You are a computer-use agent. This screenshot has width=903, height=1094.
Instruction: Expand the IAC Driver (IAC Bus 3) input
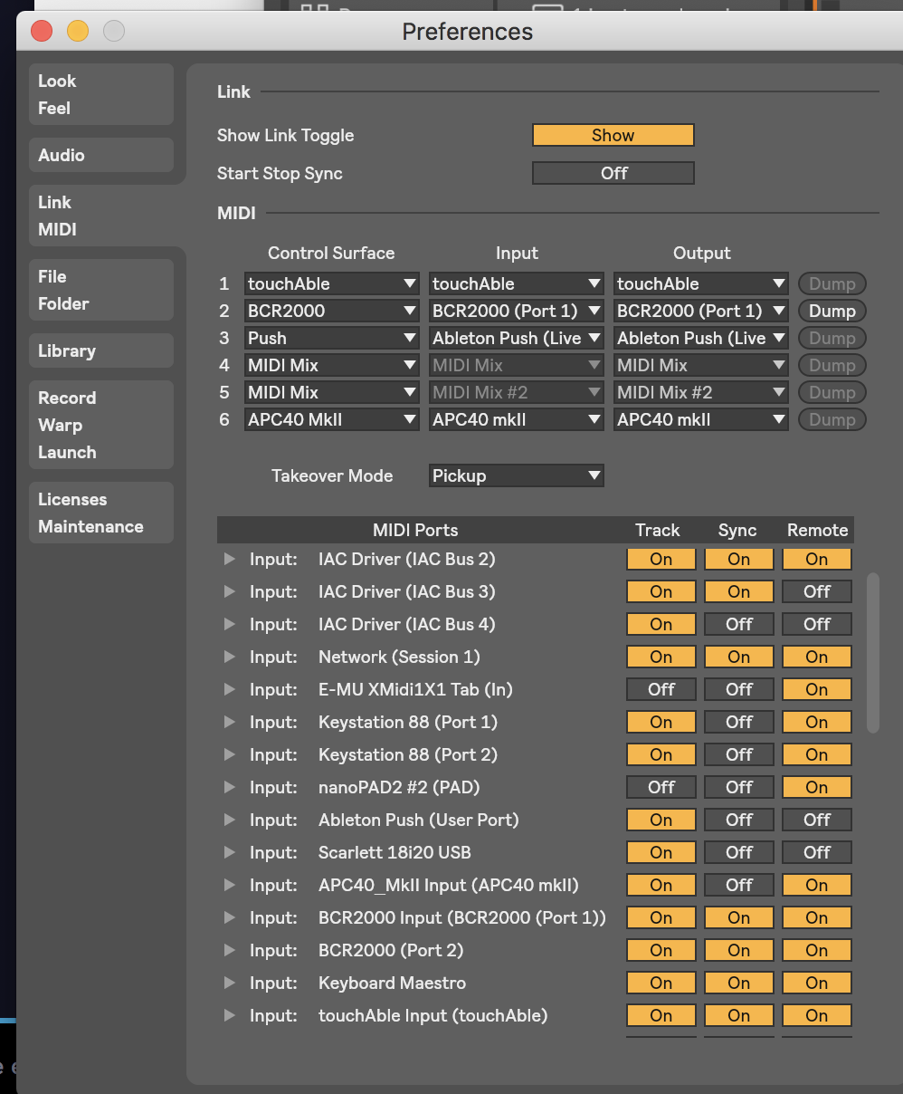[x=230, y=591]
